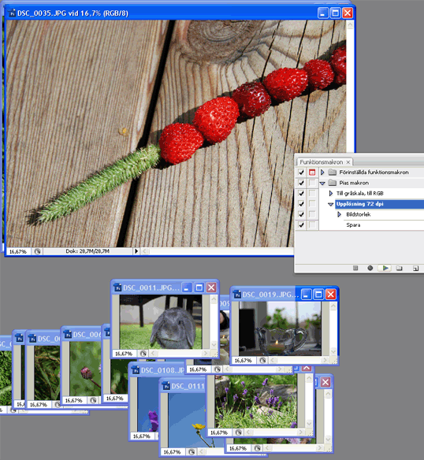Viewport: 424px width, 460px height.
Task: Uncheck the Pias makron item checkbox
Action: tap(301, 183)
